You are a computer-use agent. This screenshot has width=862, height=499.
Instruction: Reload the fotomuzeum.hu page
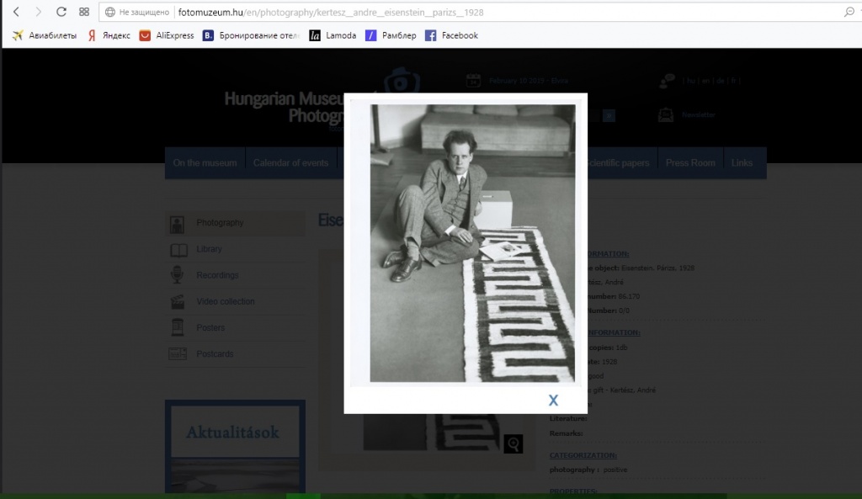pos(61,12)
